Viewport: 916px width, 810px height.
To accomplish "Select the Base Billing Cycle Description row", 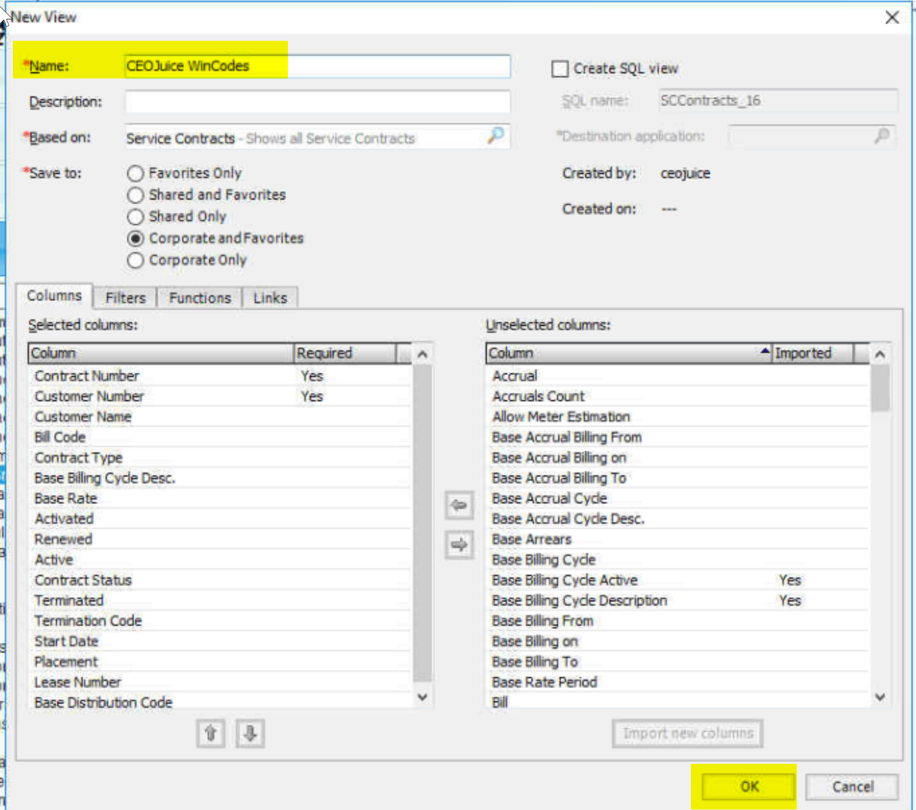I will coord(677,600).
